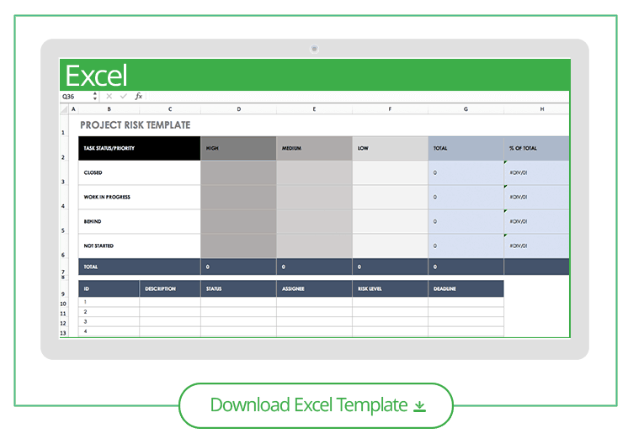Image resolution: width=628 pixels, height=444 pixels.
Task: Click the select-all corner triangle
Action: pyautogui.click(x=64, y=108)
